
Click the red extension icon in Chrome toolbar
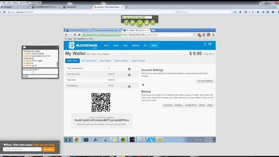pyautogui.click(x=199, y=35)
